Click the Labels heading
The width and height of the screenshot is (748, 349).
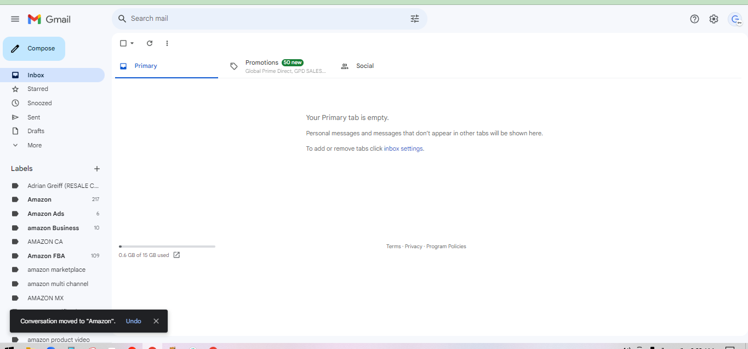point(22,169)
